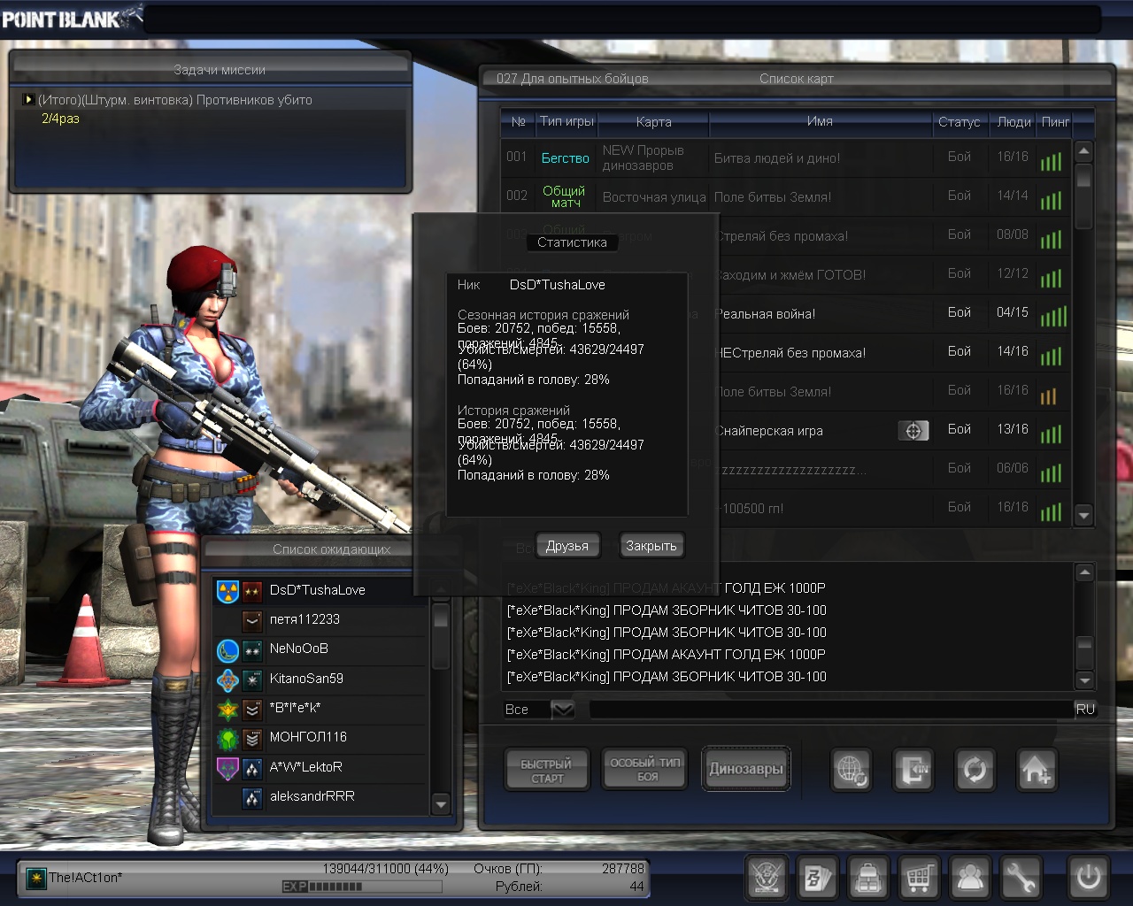The height and width of the screenshot is (906, 1133).
Task: Click the Друзья button in statistics popup
Action: click(x=567, y=546)
